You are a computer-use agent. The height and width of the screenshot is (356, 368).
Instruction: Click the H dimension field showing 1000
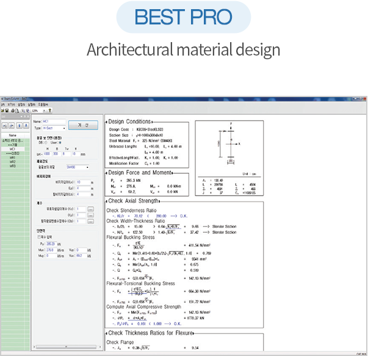click(x=47, y=154)
